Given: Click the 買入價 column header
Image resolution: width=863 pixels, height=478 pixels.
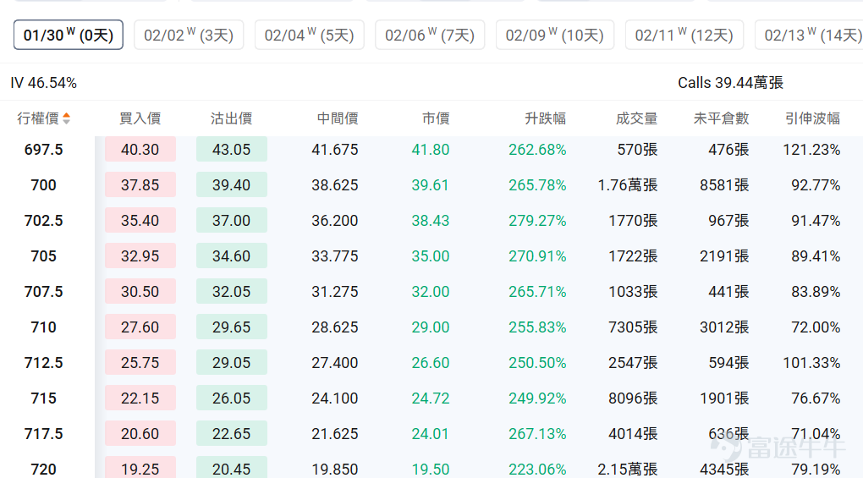Looking at the screenshot, I should point(140,118).
